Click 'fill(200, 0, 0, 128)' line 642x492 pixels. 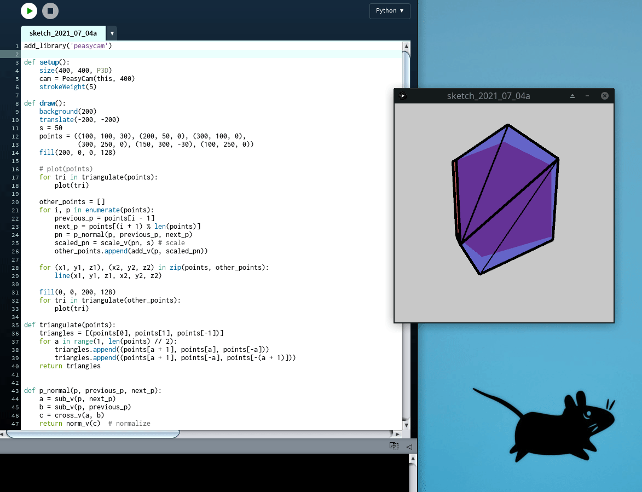click(x=77, y=152)
